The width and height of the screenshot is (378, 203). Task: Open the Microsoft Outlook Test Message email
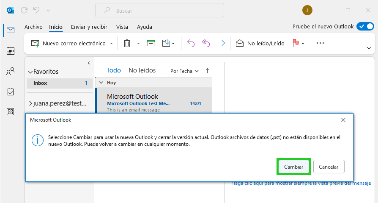click(154, 100)
